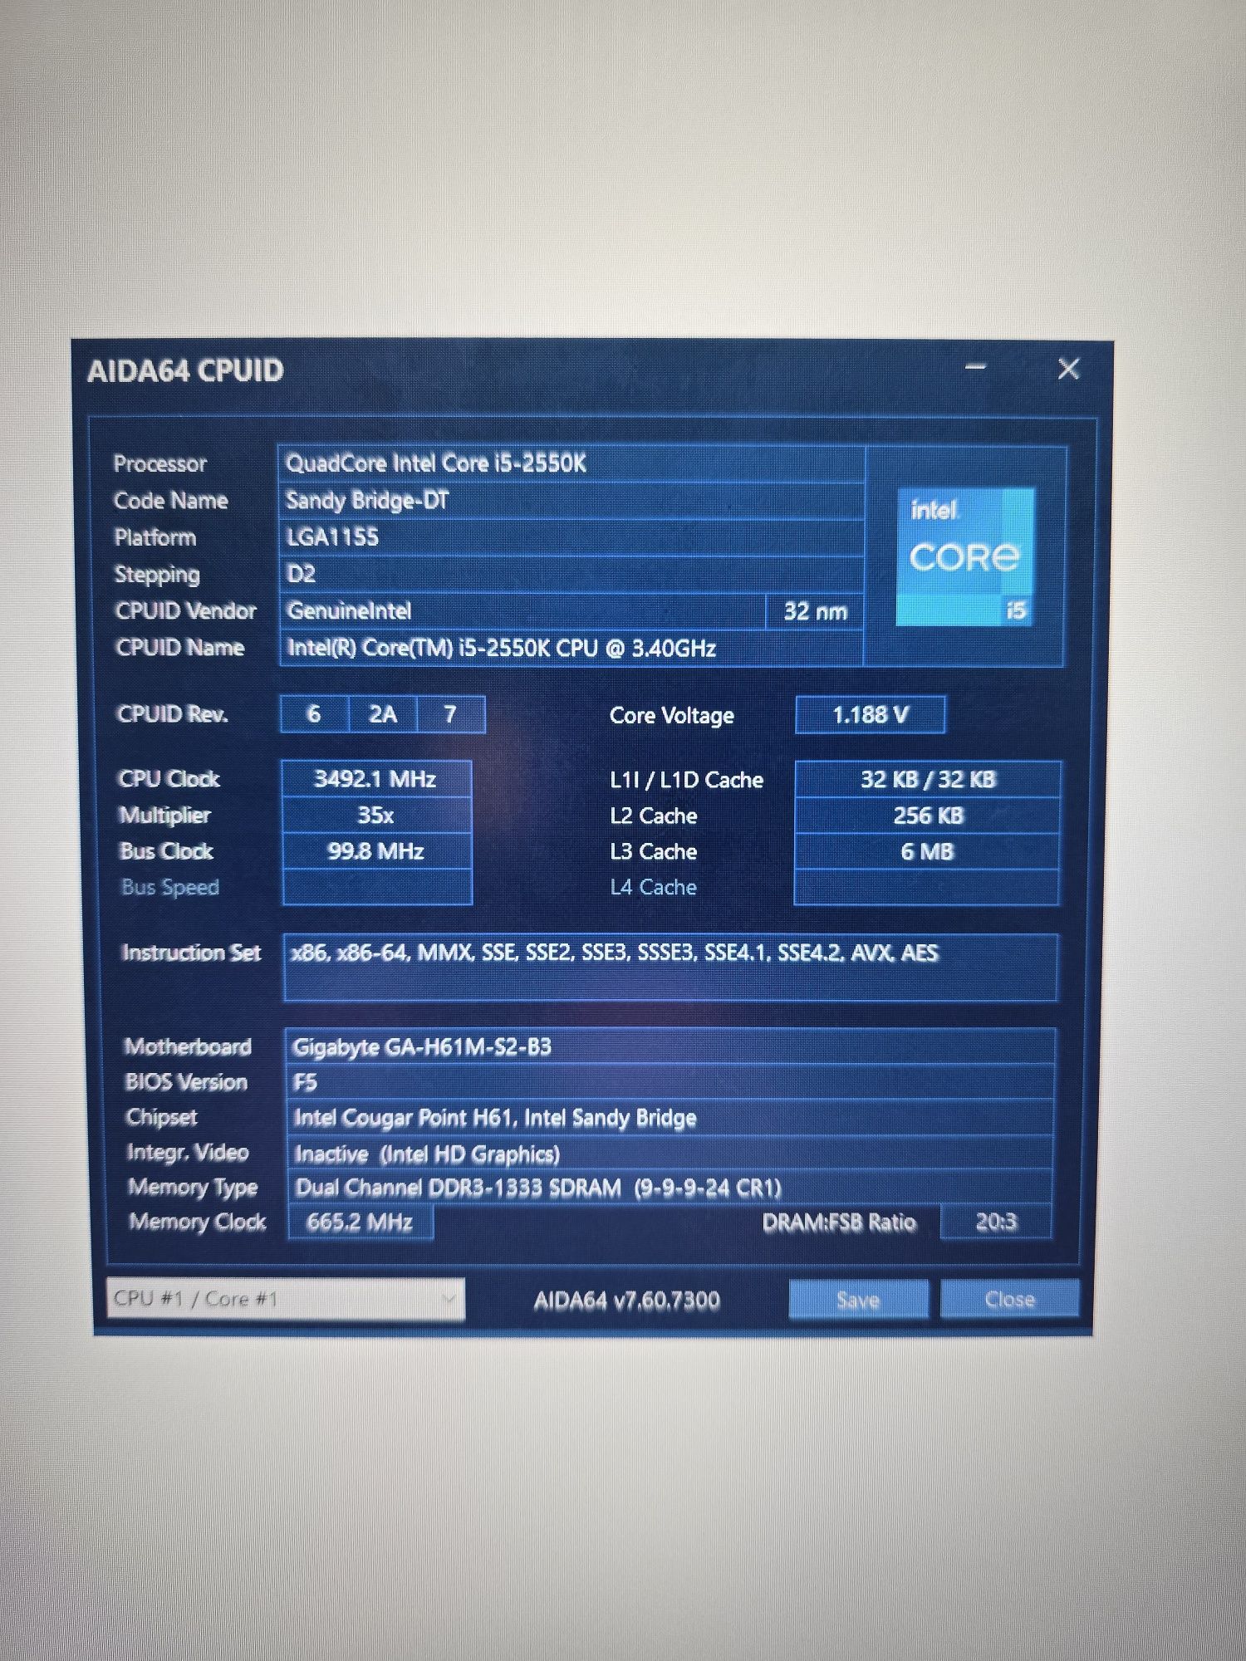The height and width of the screenshot is (1661, 1246).
Task: Click the L1 cache value 32 KB / 32 KB
Action: click(927, 780)
